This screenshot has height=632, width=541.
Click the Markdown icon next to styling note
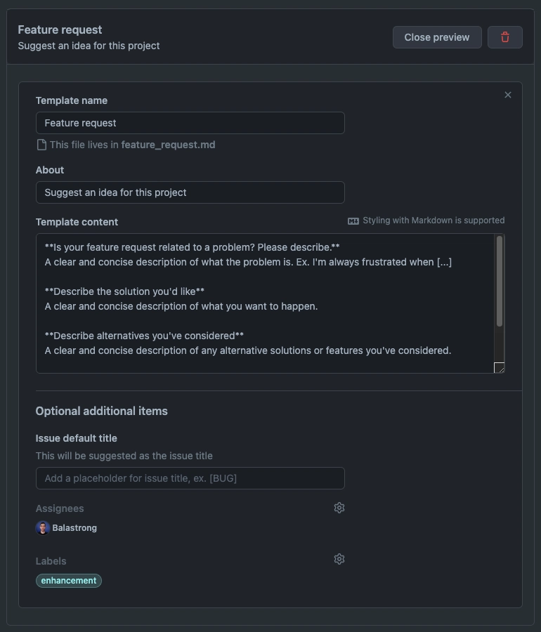click(x=353, y=221)
